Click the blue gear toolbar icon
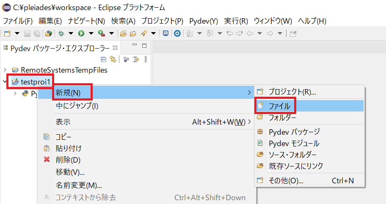Viewport: 386px width, 204px height. coord(177,33)
